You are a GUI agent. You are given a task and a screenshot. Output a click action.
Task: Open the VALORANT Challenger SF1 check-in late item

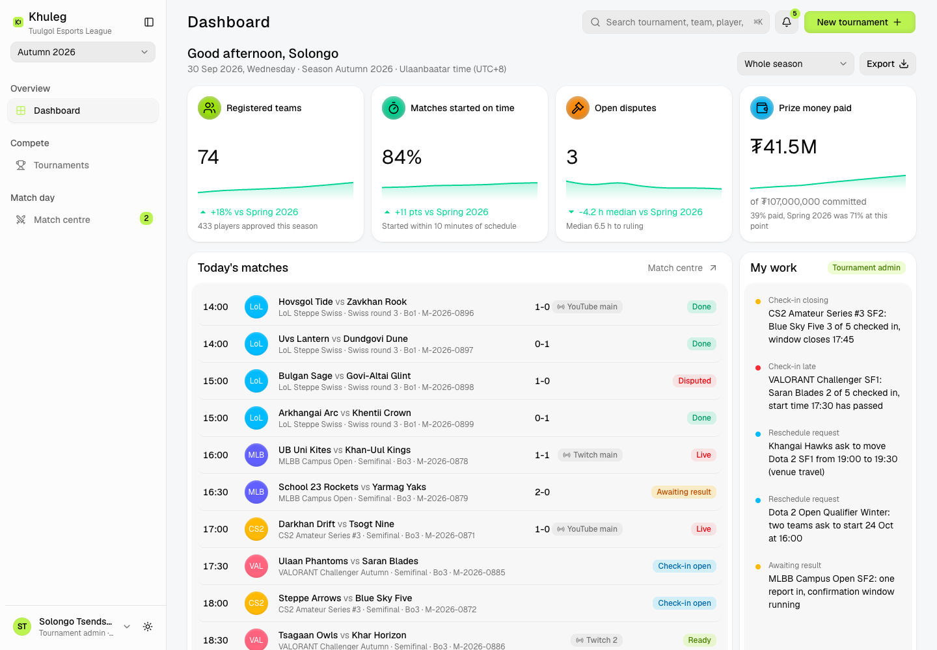(828, 386)
